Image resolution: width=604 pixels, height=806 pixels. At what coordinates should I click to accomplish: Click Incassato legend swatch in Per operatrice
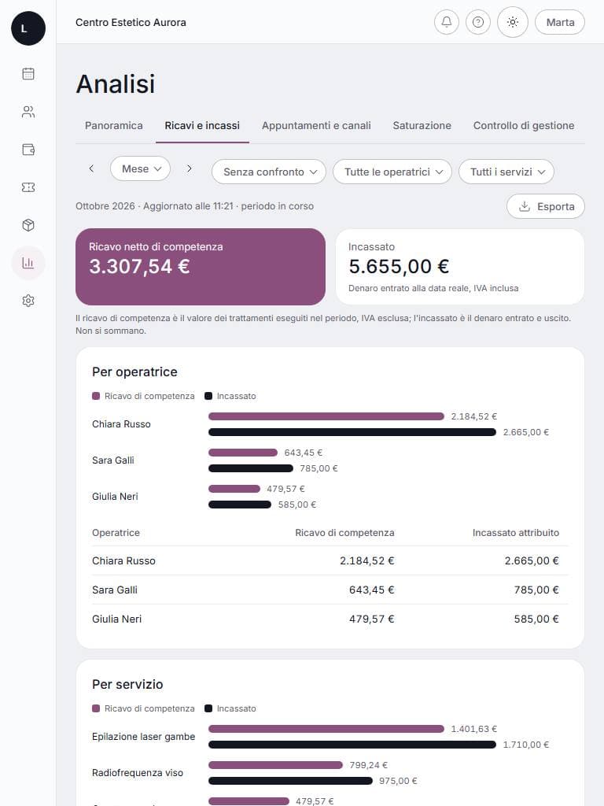tap(208, 396)
